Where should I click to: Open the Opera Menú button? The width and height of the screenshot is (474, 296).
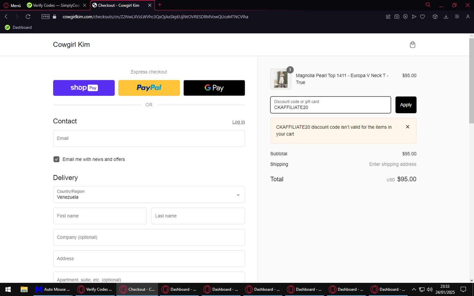pos(12,5)
